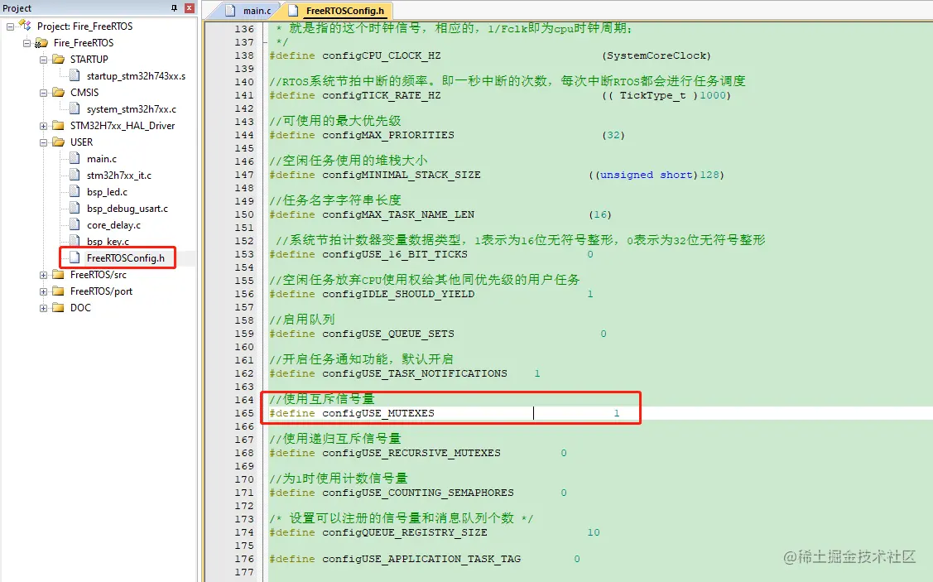Collapse the Fire_FreeRTOS target node
The height and width of the screenshot is (582, 933).
(26, 43)
